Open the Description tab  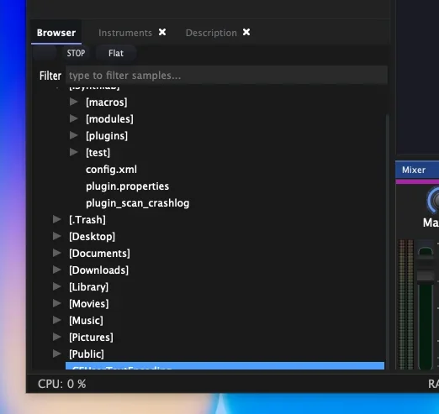coord(211,33)
